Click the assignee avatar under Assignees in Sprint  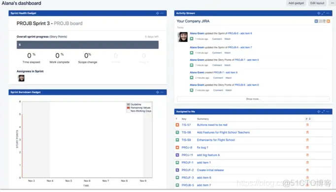pos(21,78)
